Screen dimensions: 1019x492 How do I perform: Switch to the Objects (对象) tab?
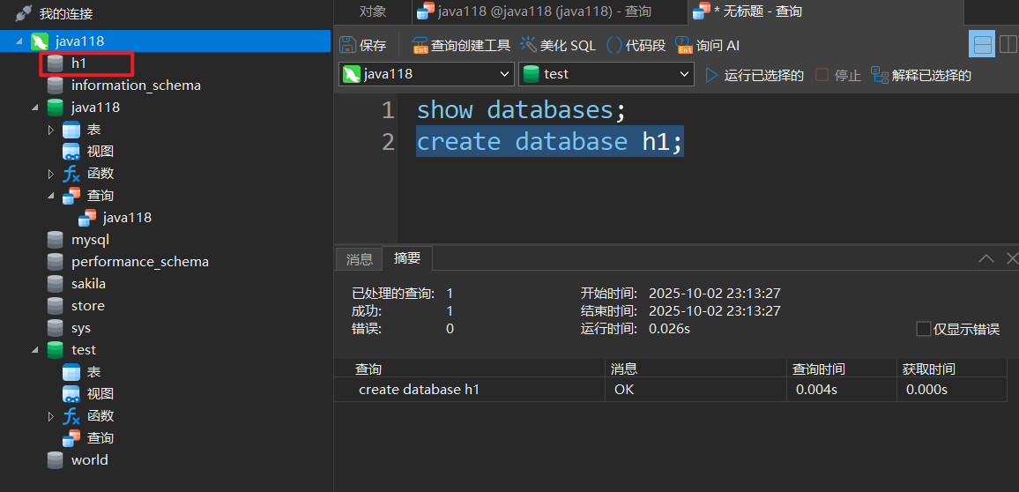[x=372, y=11]
